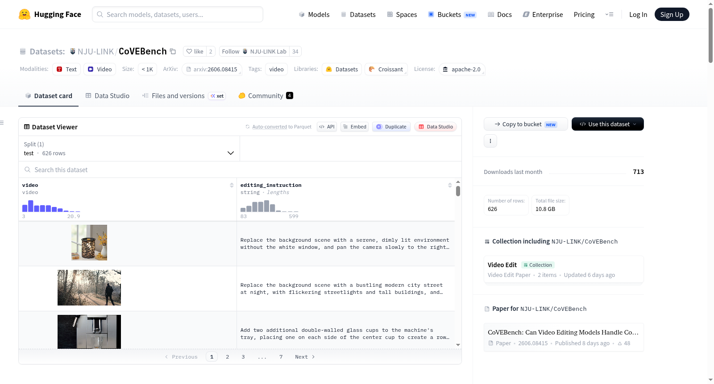Screen dimensions: 714x384
Task: Click the editing_instruction lengths histogram
Action: tap(270, 206)
